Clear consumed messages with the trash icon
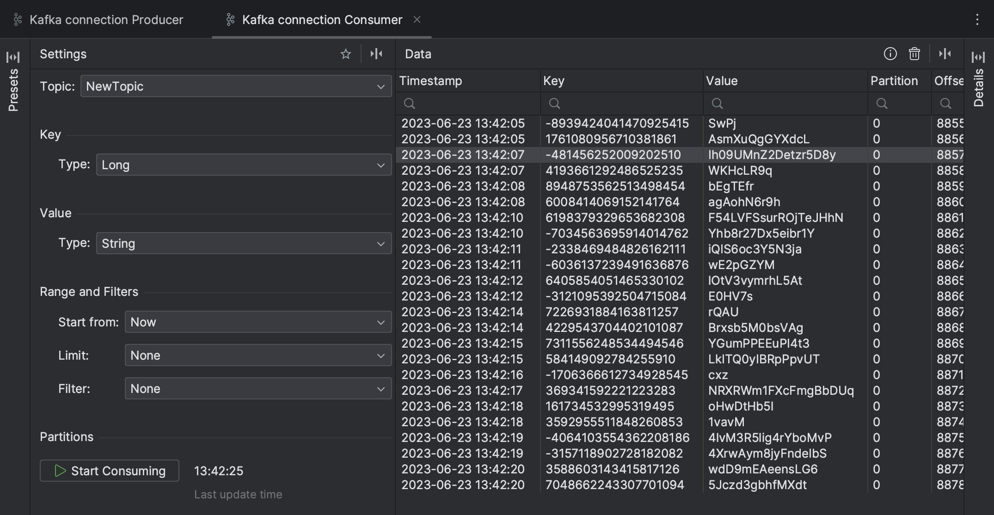The height and width of the screenshot is (515, 994). tap(915, 54)
